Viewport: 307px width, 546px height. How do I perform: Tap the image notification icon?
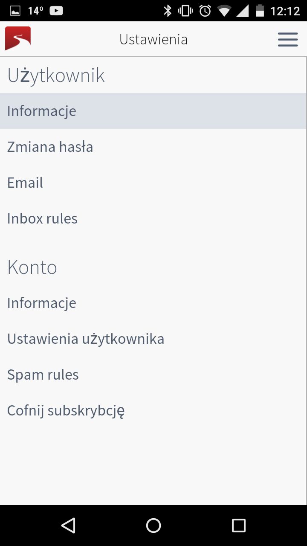point(15,11)
